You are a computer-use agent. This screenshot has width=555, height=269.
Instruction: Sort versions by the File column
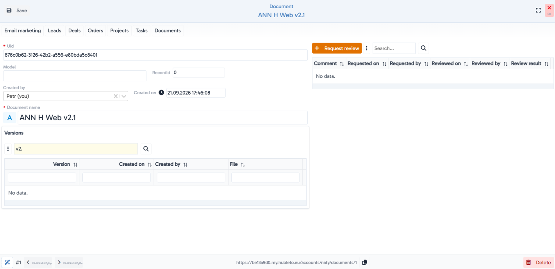pyautogui.click(x=243, y=165)
